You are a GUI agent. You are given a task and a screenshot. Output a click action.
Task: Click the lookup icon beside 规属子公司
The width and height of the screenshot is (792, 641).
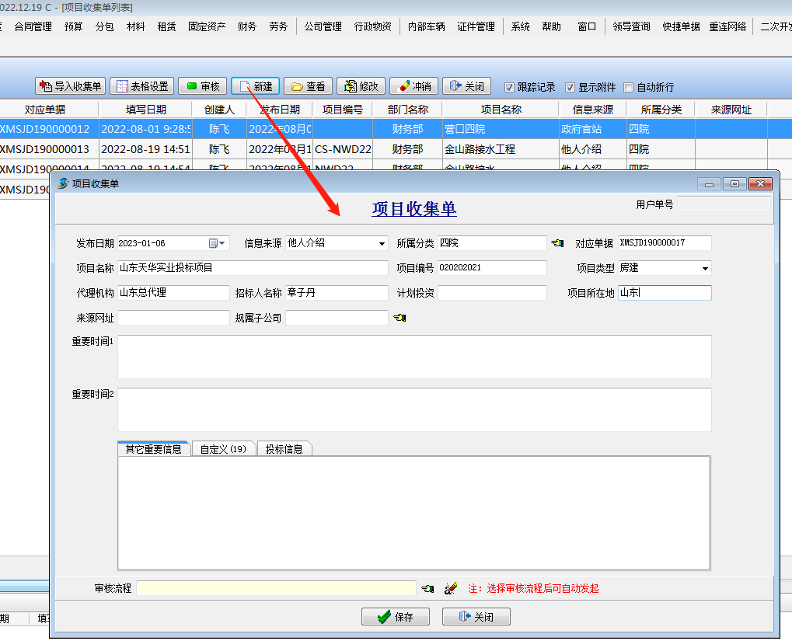point(399,318)
